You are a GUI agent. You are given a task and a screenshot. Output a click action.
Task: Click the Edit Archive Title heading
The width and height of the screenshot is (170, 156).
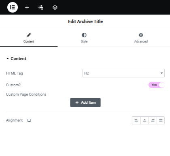pyautogui.click(x=85, y=21)
